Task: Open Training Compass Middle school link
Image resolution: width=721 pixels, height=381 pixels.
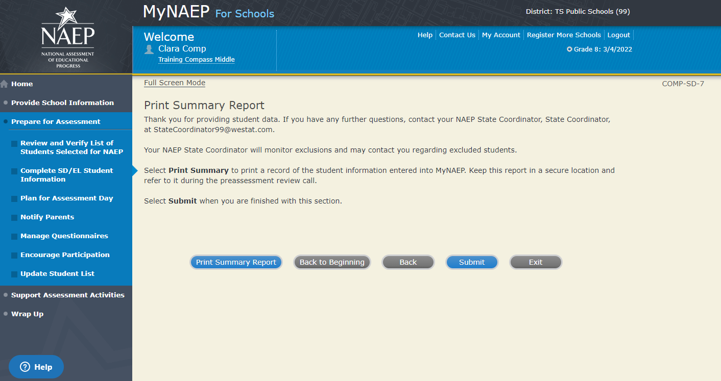Action: 196,60
